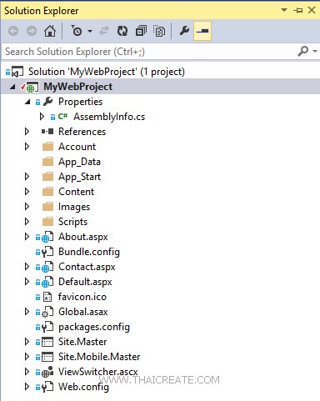Viewport: 320px width, 401px height.
Task: Click the Pending Changes Filter clock icon
Action: (77, 31)
